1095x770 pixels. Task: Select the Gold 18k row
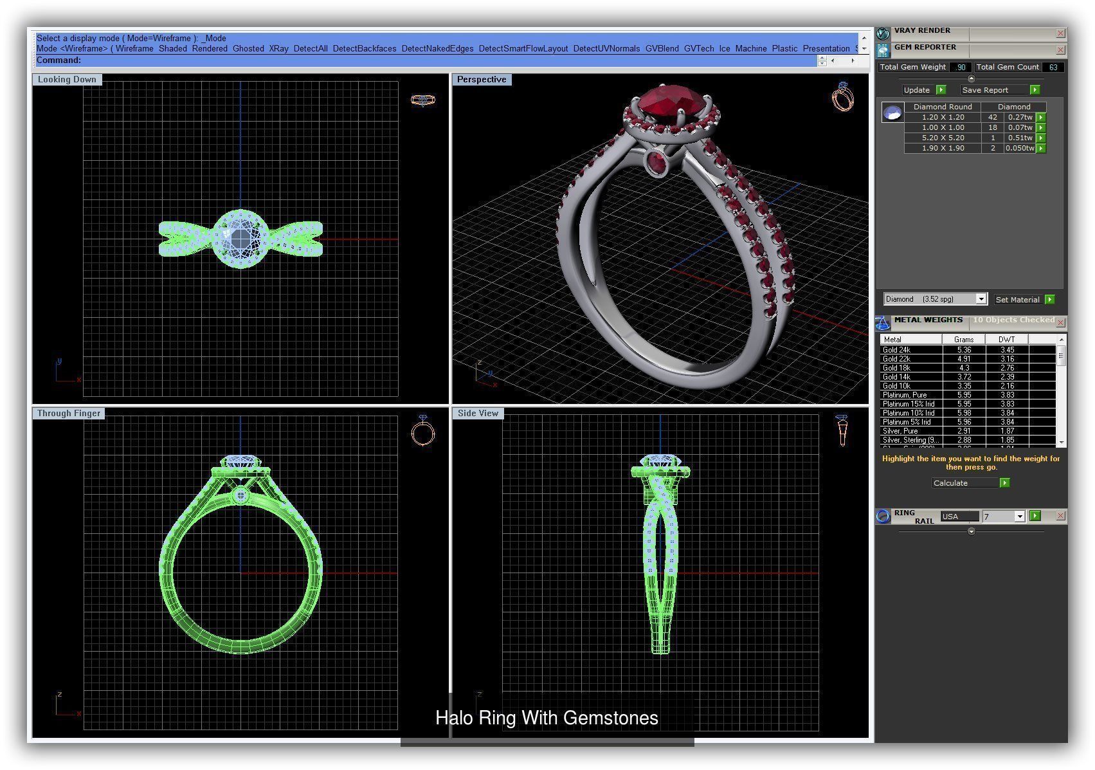tap(968, 368)
